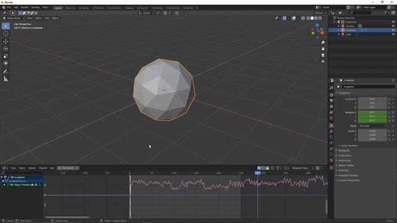Select the Cursor tool in the viewport toolbar

(x=6, y=33)
